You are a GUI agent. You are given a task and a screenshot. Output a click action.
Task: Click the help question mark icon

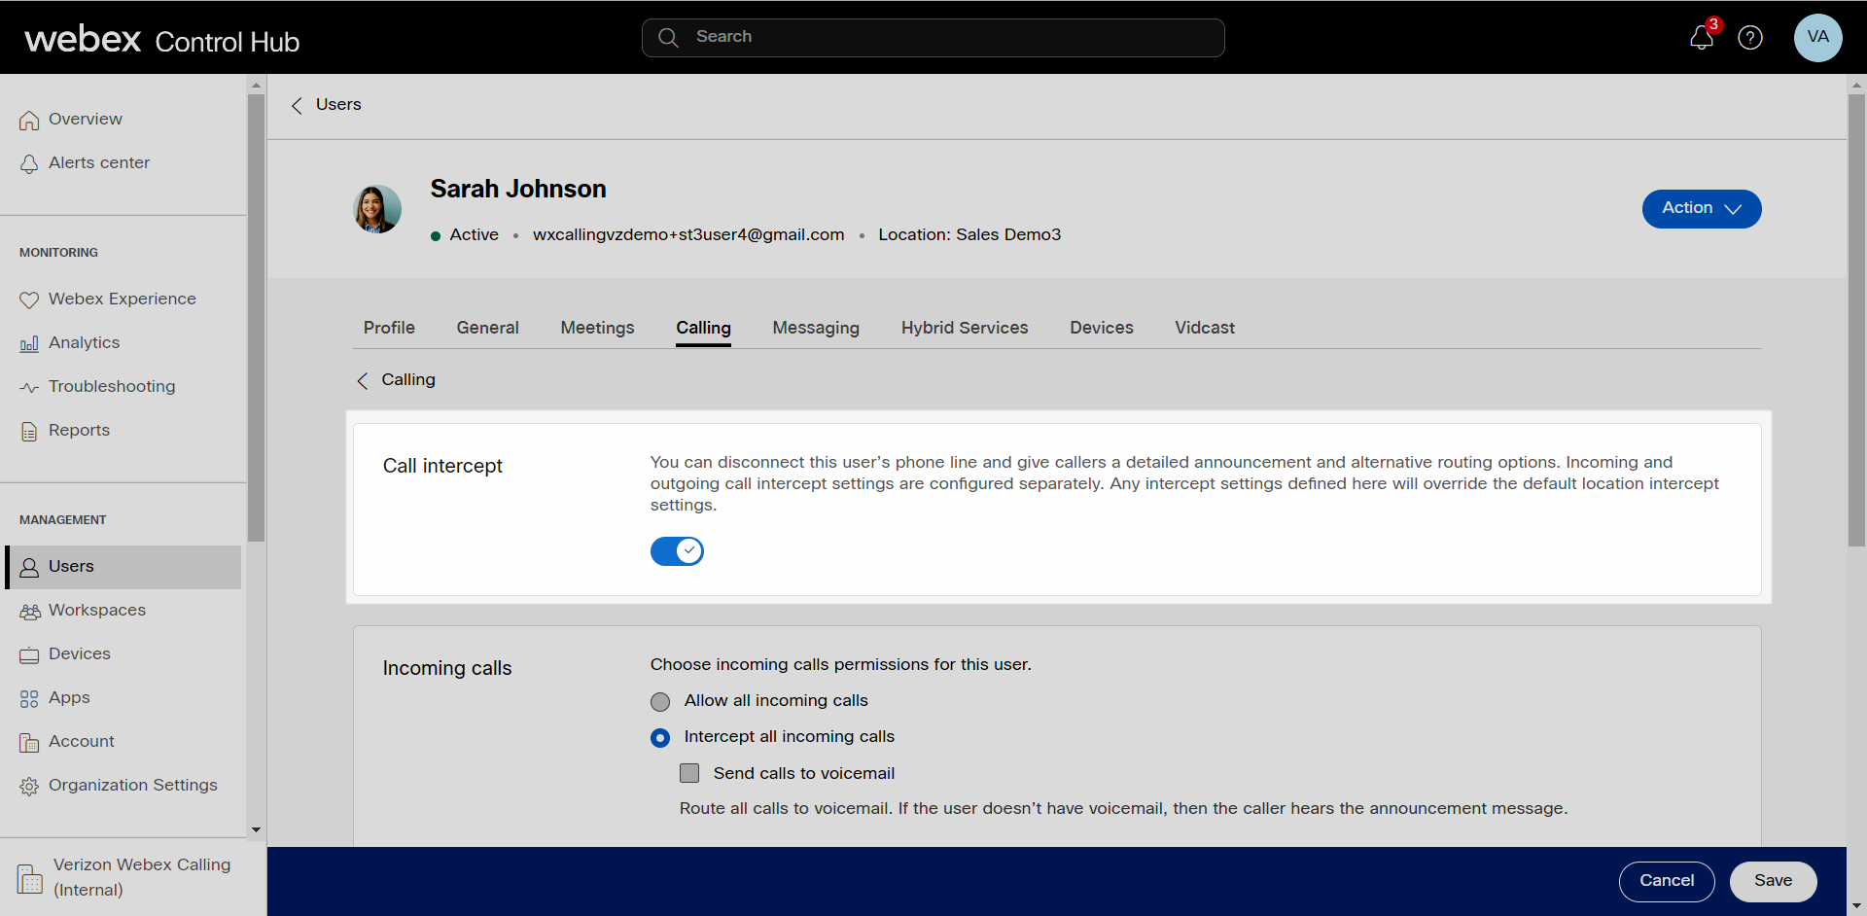pos(1750,38)
